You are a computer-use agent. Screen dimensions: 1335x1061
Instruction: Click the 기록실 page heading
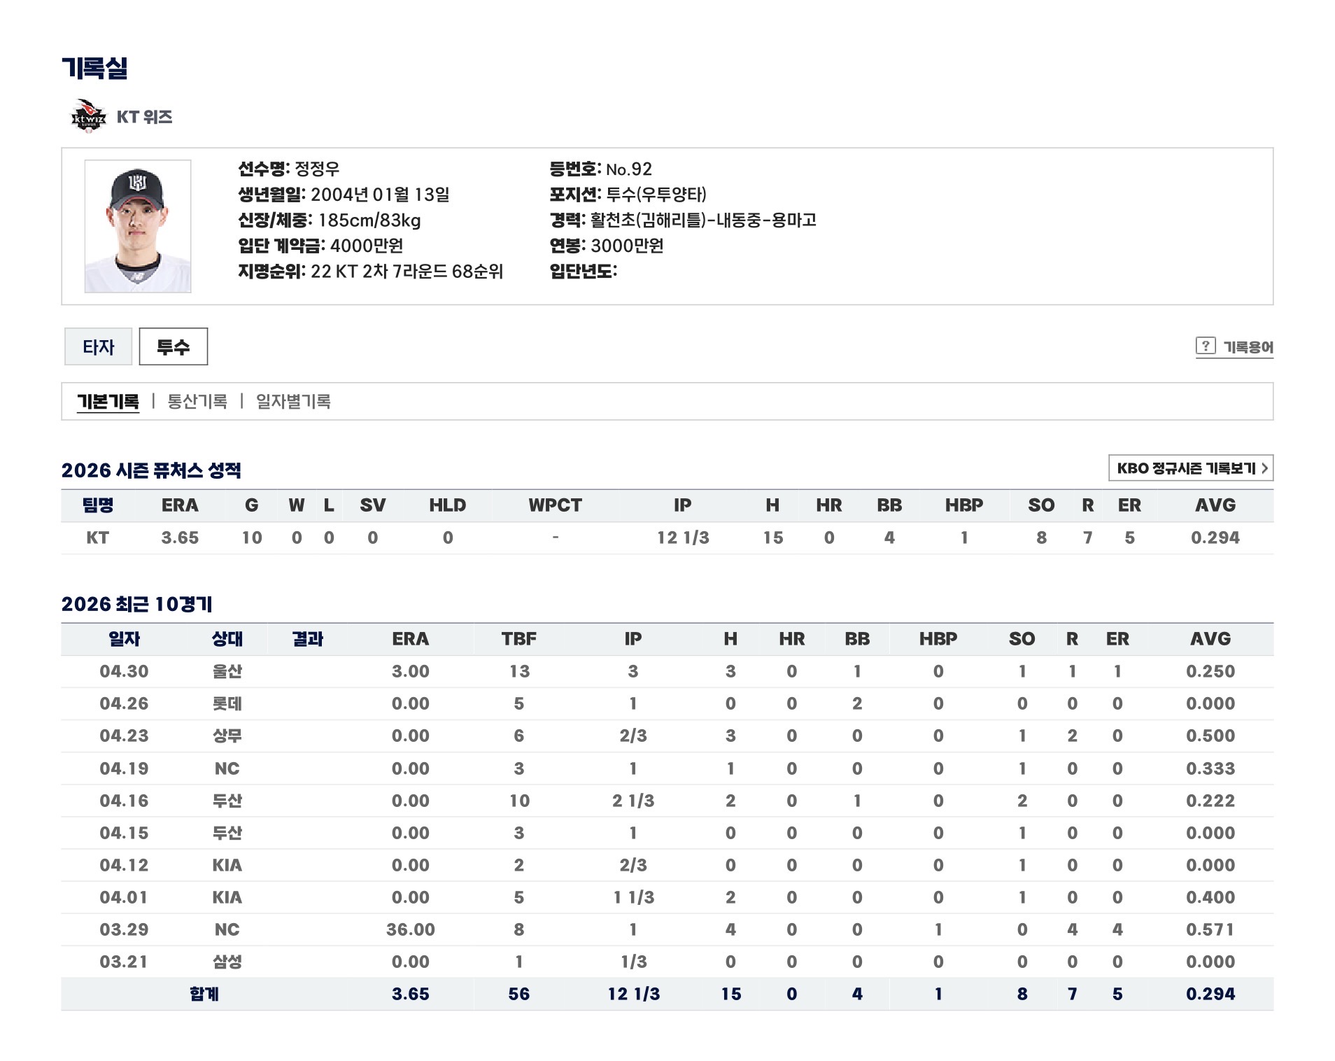[x=94, y=68]
